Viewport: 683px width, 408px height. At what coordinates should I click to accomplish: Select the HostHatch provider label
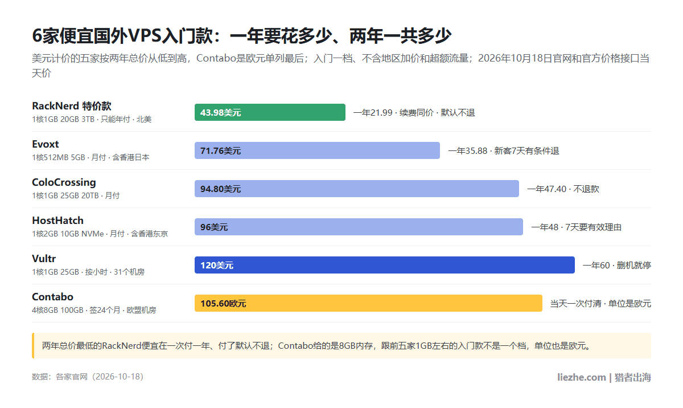57,221
